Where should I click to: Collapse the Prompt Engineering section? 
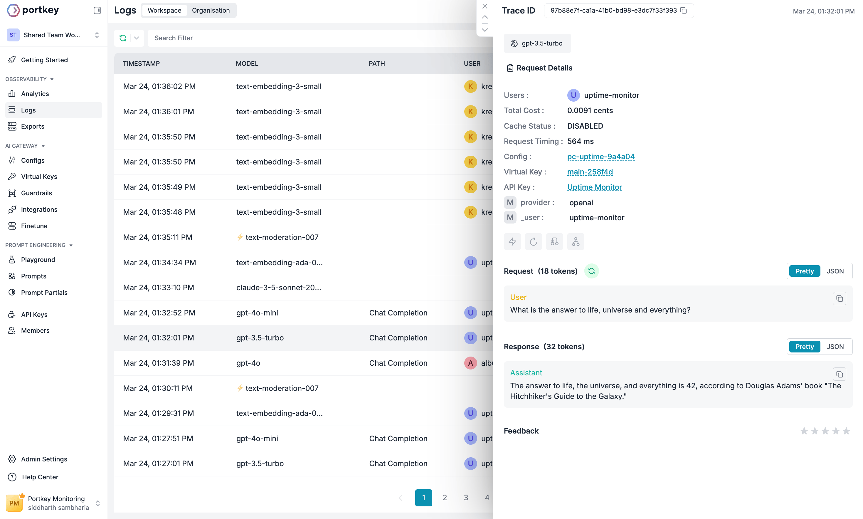(x=39, y=245)
